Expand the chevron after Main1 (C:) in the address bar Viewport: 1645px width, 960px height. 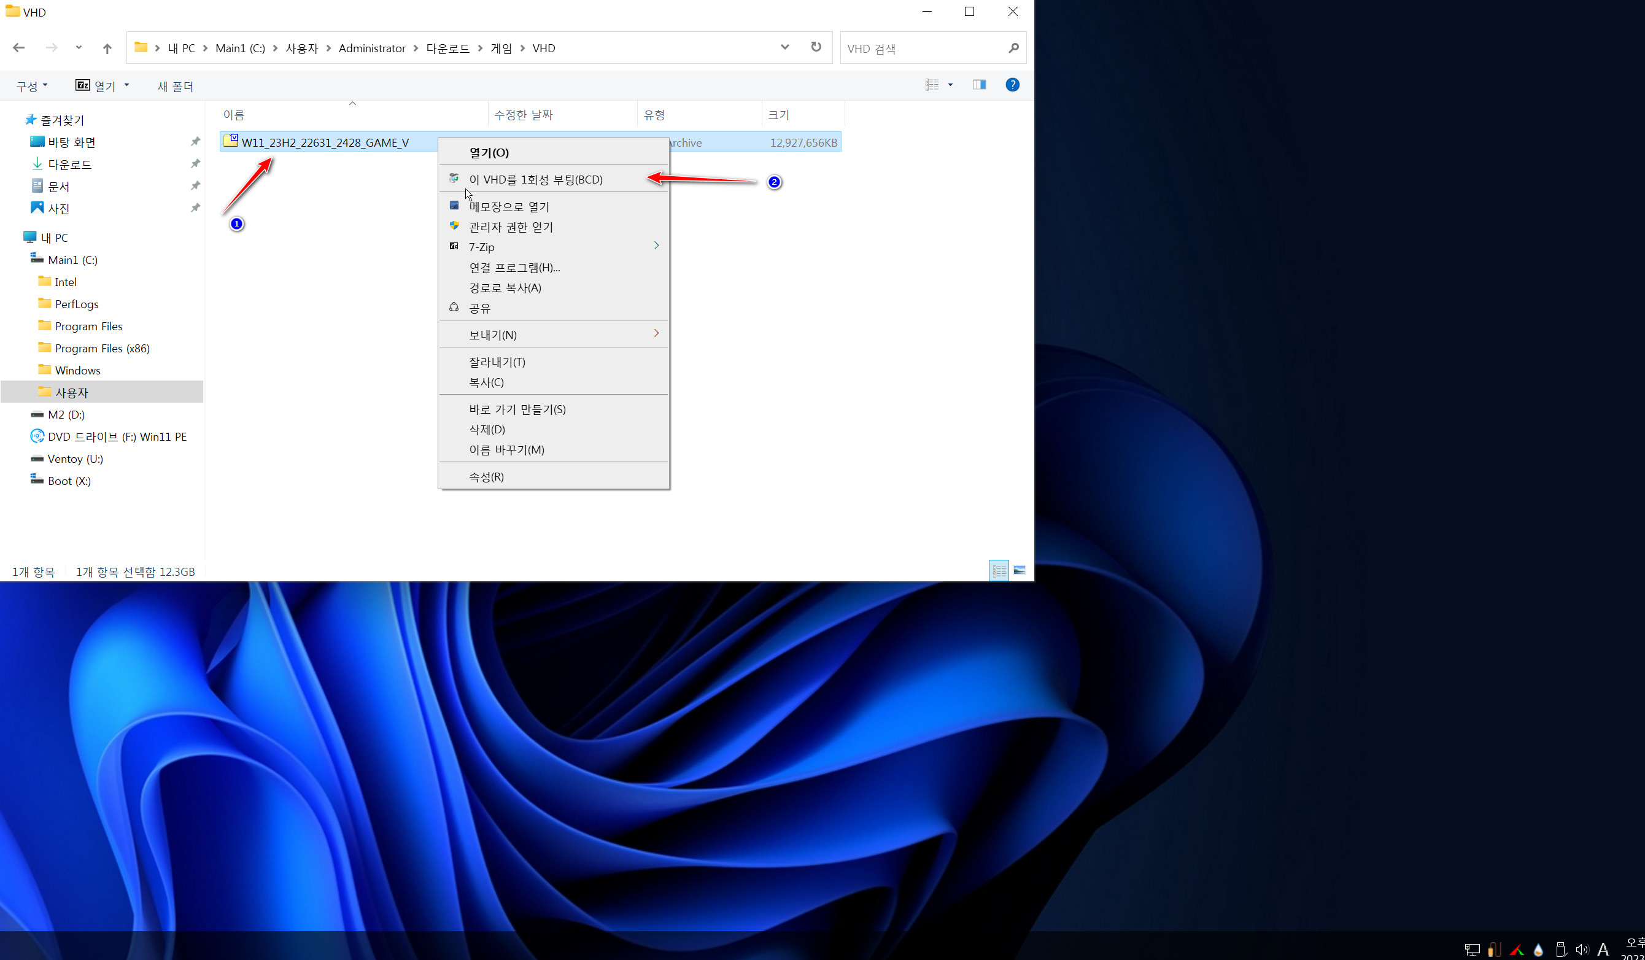275,48
